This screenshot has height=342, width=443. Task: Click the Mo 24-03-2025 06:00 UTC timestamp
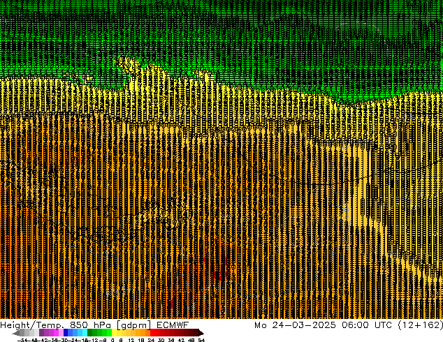point(349,325)
